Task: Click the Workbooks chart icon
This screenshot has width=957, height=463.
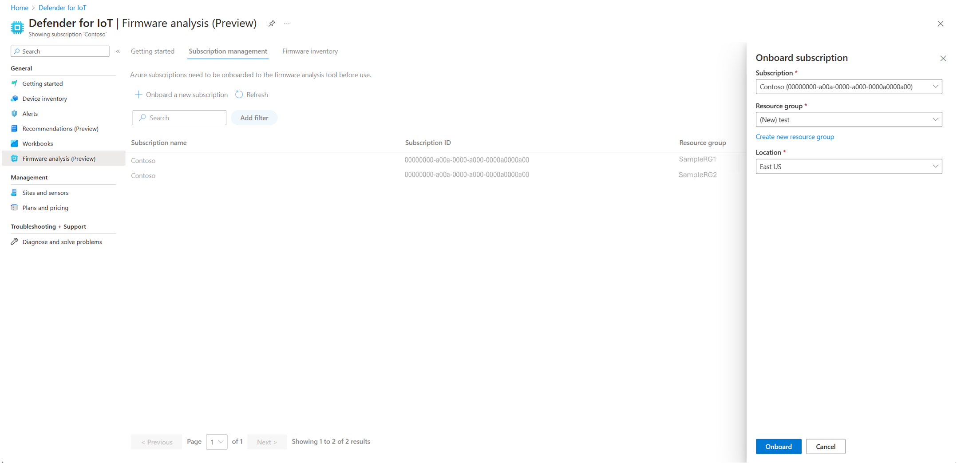Action: tap(15, 143)
